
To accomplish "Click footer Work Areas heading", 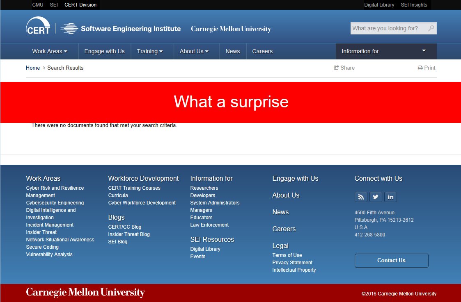I will point(43,178).
